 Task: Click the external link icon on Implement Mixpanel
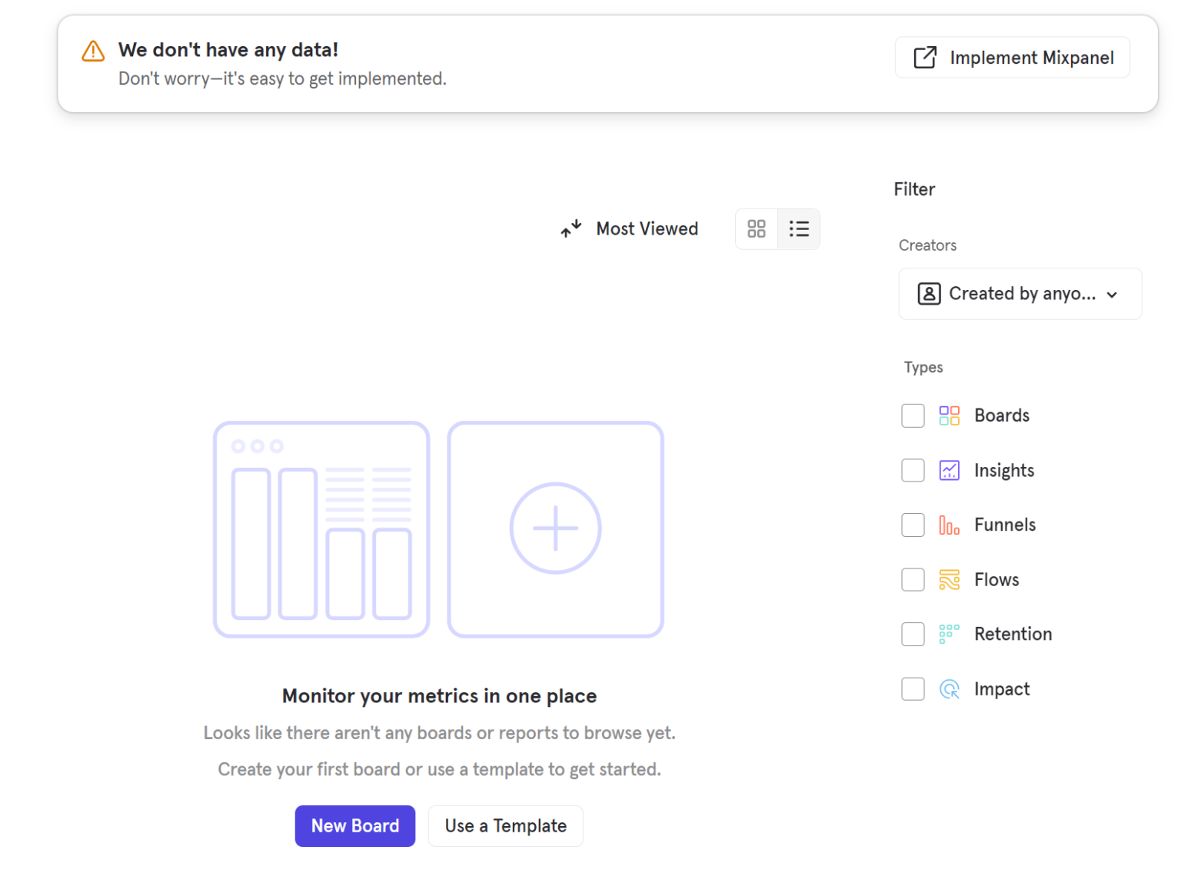click(x=925, y=57)
